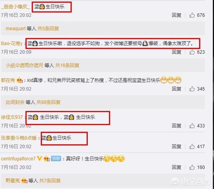Open centrifugalforce7's profile page

coord(18,159)
